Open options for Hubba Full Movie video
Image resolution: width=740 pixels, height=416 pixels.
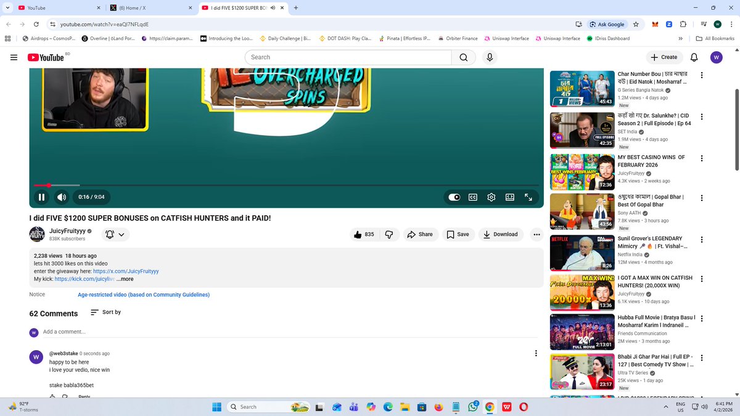click(x=702, y=319)
